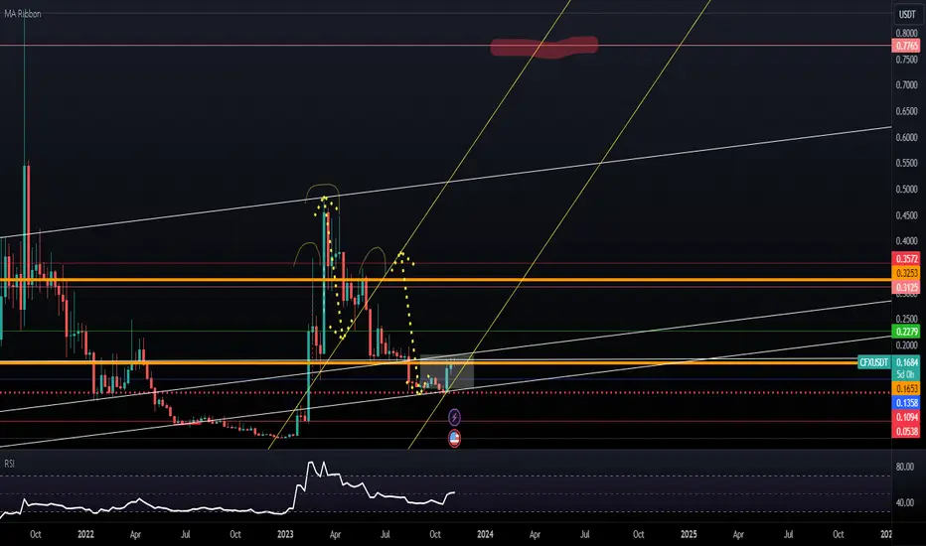Click the Oct label preceding 2022

point(36,534)
